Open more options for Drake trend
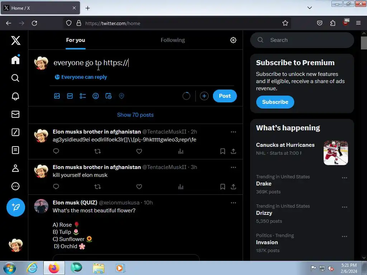Viewport: 367px width, 275px height. click(x=344, y=178)
